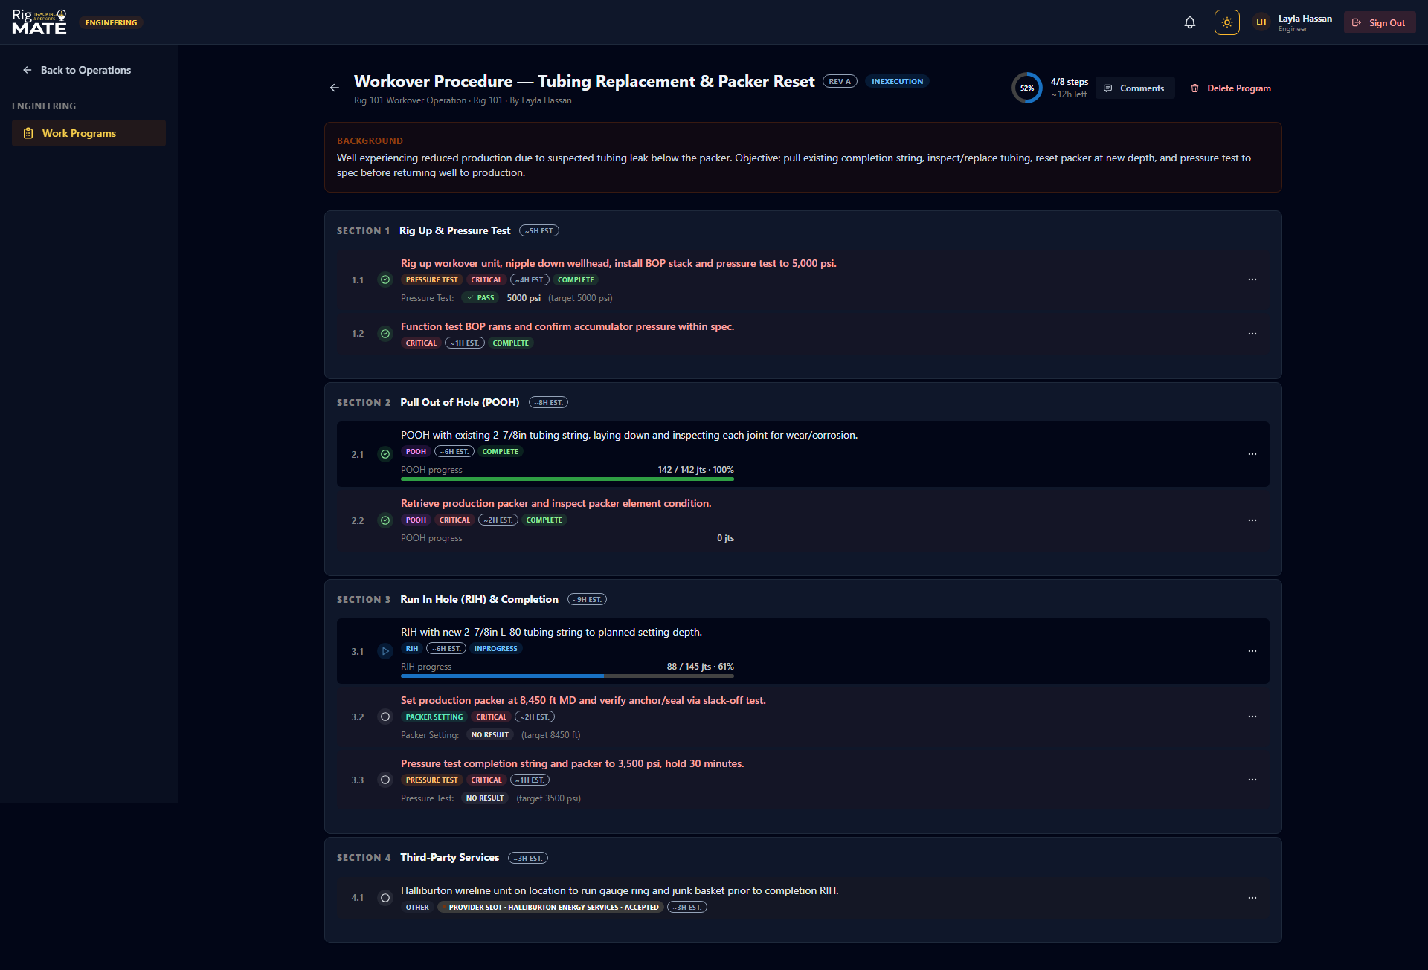The image size is (1428, 970).
Task: Select step 2.2 retrieve production packer text
Action: click(x=556, y=503)
